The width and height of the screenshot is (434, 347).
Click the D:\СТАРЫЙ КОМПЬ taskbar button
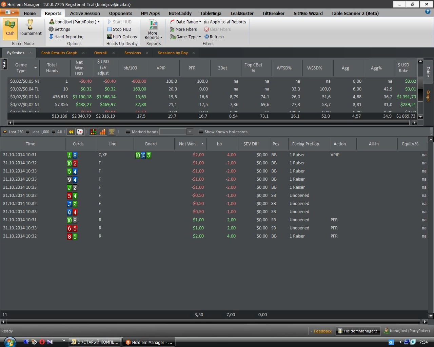click(x=95, y=342)
